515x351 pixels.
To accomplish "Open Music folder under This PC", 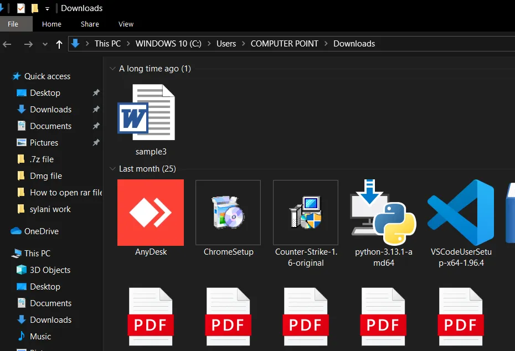I will tap(40, 336).
